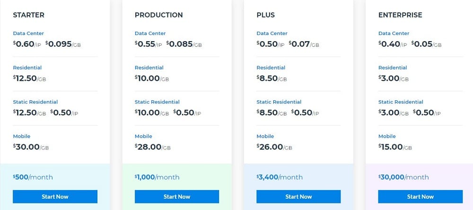
Task: Open Residential link in Plus card
Action: (271, 68)
